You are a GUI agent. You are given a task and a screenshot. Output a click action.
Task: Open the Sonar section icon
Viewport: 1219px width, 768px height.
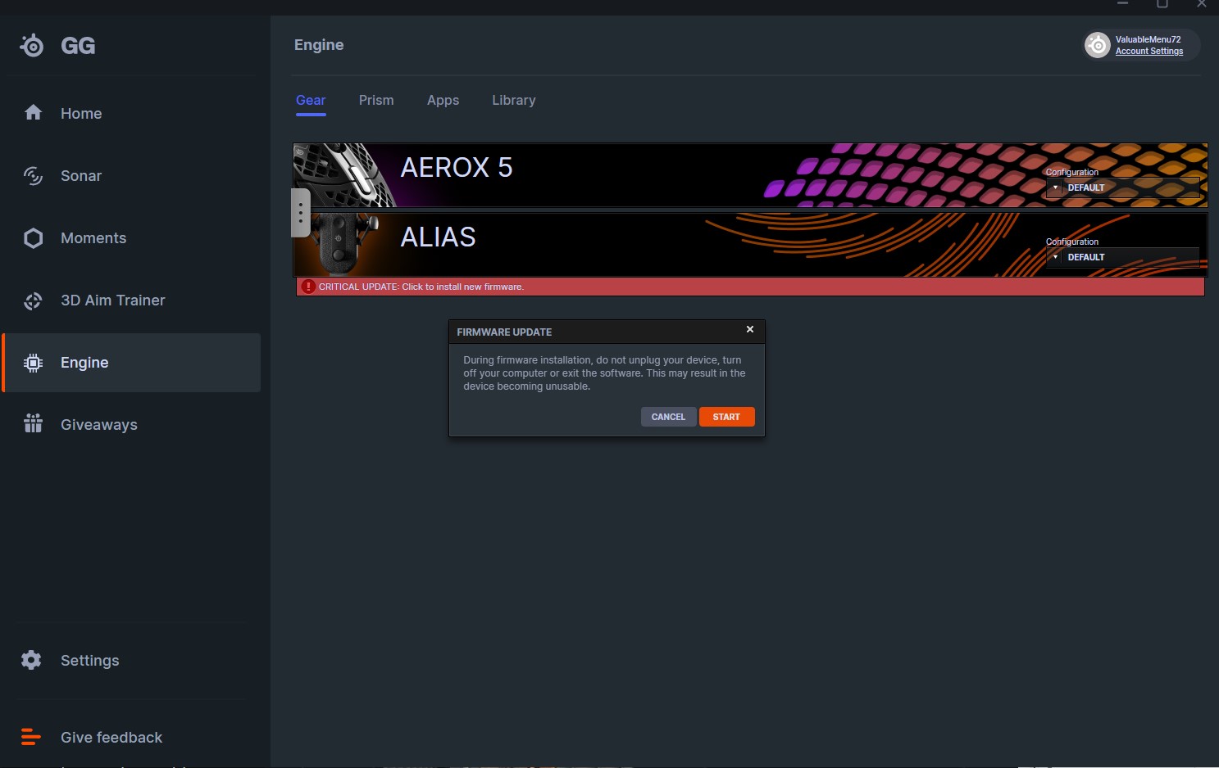pos(33,176)
